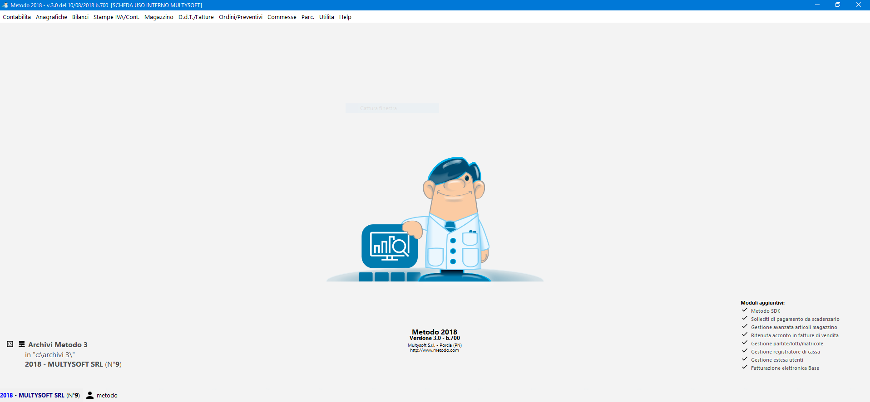Click the checkmark beside Fatturazione elettronica Base

745,368
